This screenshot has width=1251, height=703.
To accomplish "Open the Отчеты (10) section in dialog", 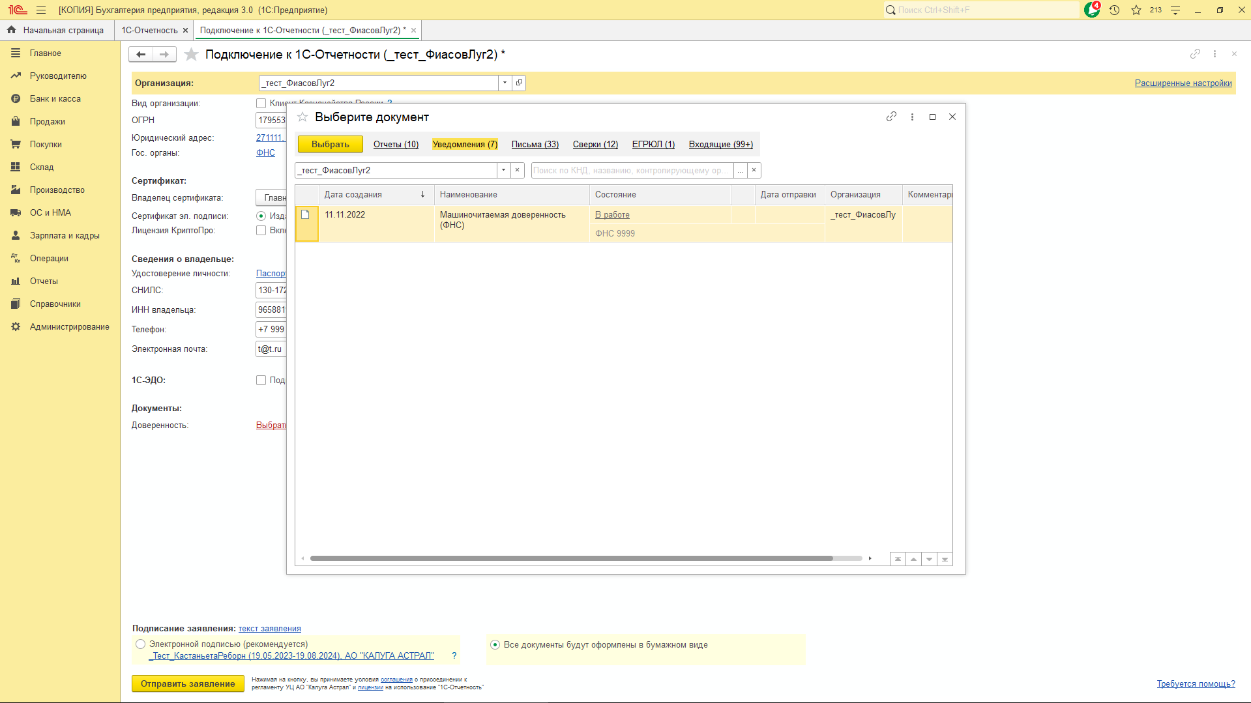I will point(396,144).
